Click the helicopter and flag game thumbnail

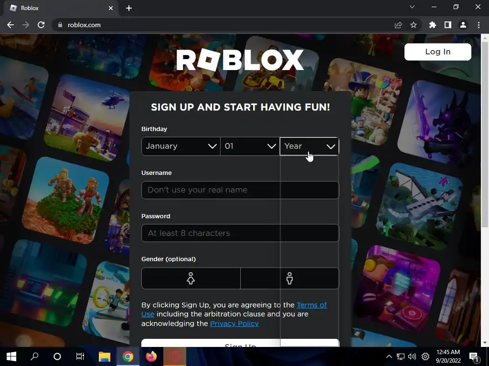pos(88,118)
